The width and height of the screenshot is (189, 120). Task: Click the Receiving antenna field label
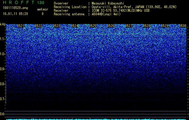pyautogui.click(x=69, y=14)
